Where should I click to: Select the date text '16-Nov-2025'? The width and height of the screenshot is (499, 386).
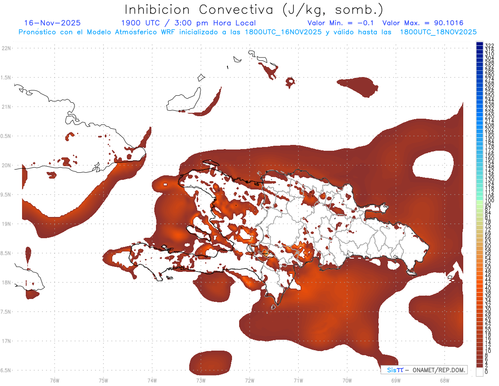pyautogui.click(x=52, y=23)
